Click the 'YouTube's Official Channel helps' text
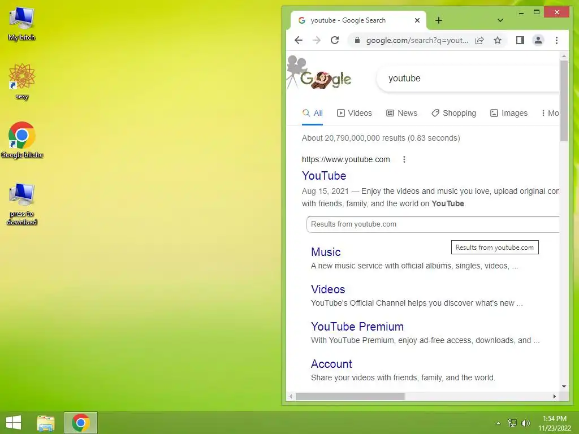Viewport: 579px width, 434px height. pos(417,303)
